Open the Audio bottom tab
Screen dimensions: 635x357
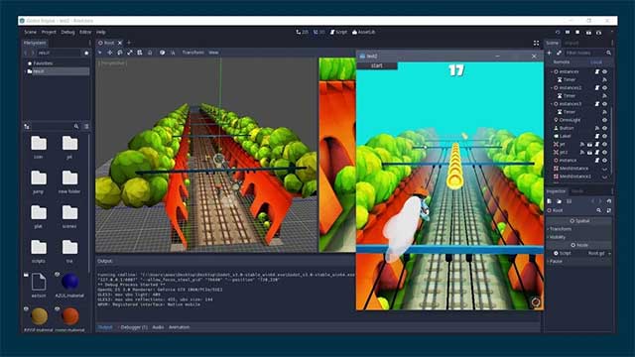click(158, 327)
